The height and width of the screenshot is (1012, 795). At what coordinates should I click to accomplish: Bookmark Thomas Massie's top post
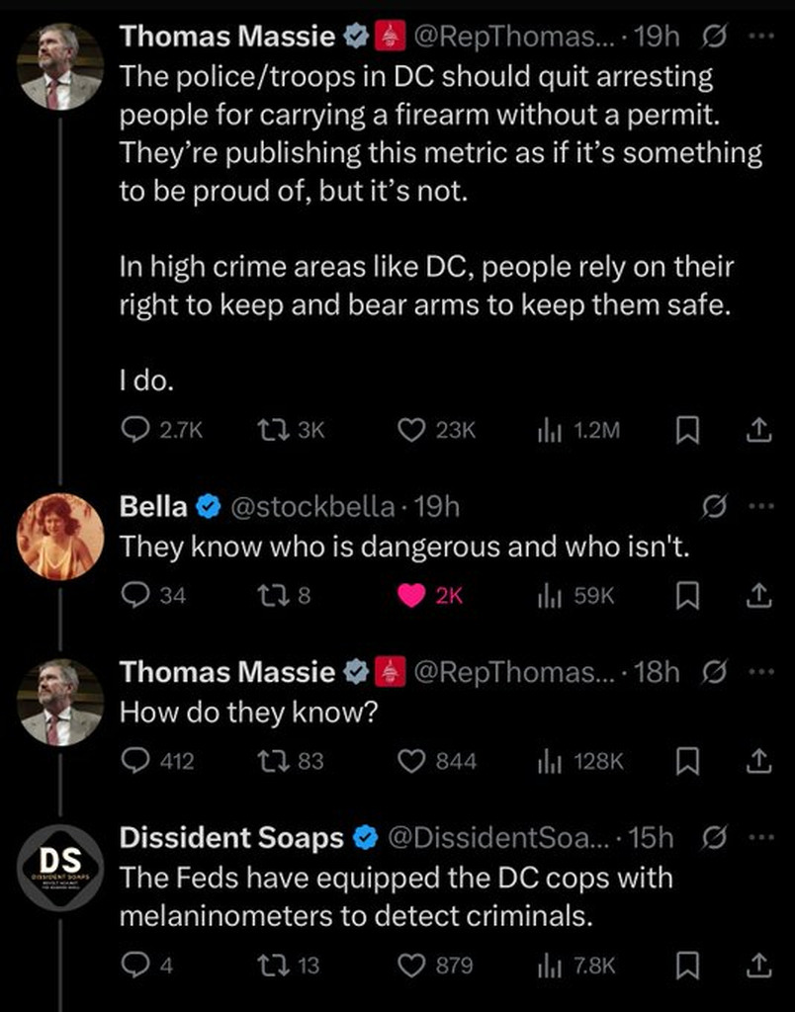click(687, 429)
